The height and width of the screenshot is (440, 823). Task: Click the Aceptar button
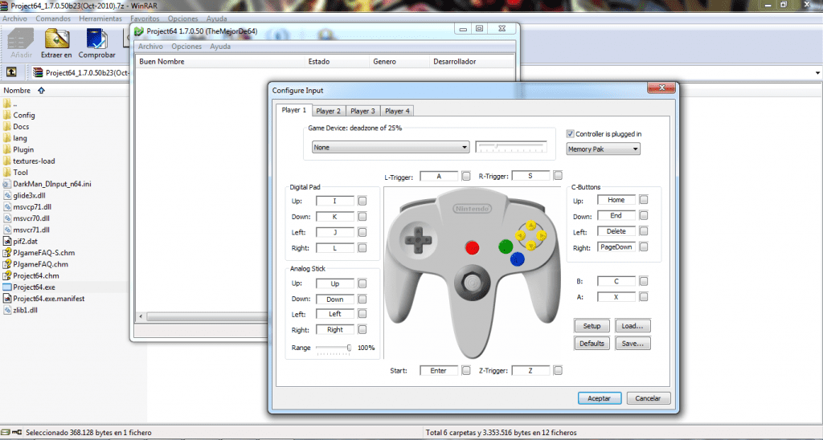(x=600, y=398)
